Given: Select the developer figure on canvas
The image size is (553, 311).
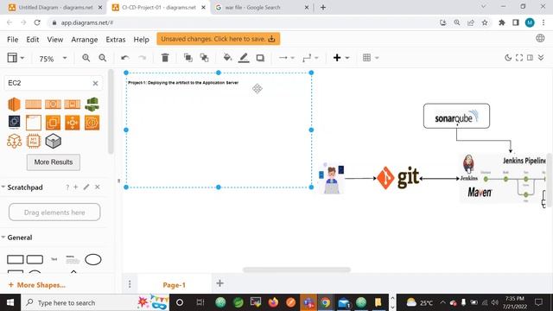Looking at the screenshot, I should pos(331,179).
